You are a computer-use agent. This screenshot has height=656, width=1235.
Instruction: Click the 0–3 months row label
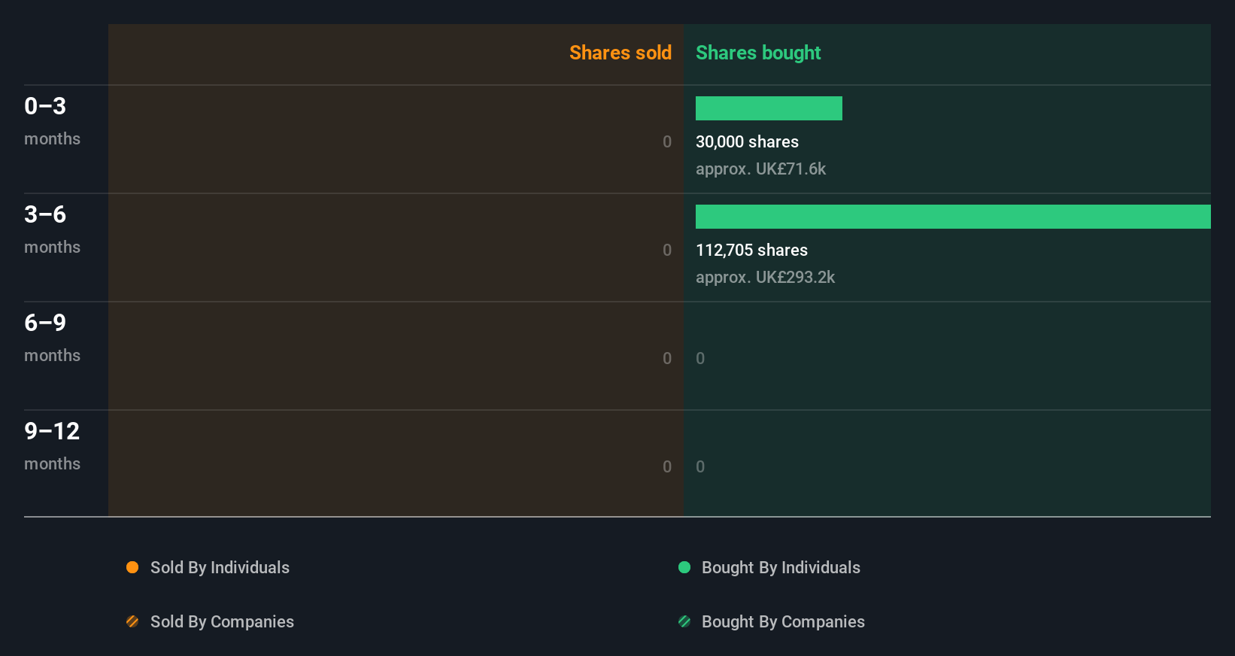[52, 120]
